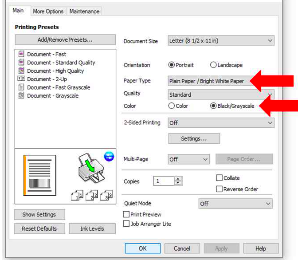Increase copies with the up stepper arrow

click(x=178, y=179)
